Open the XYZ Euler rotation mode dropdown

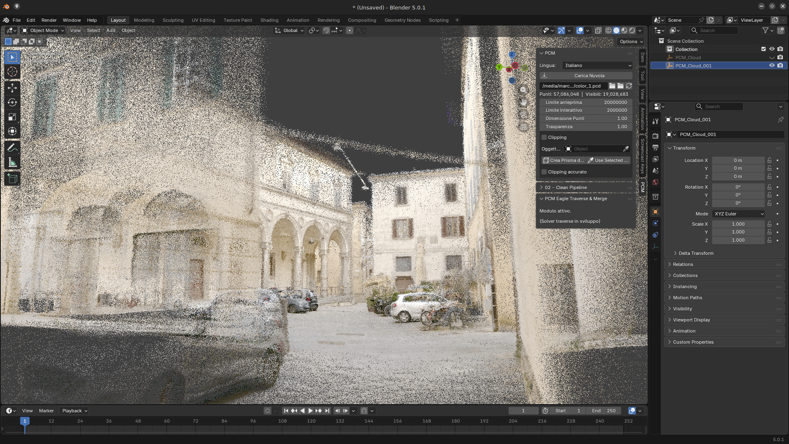coord(738,214)
